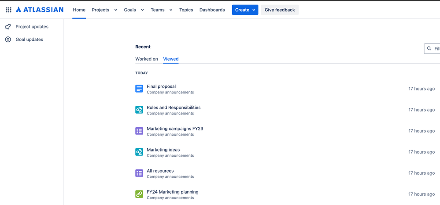Click the FY24 Marketing planning link icon

point(139,194)
